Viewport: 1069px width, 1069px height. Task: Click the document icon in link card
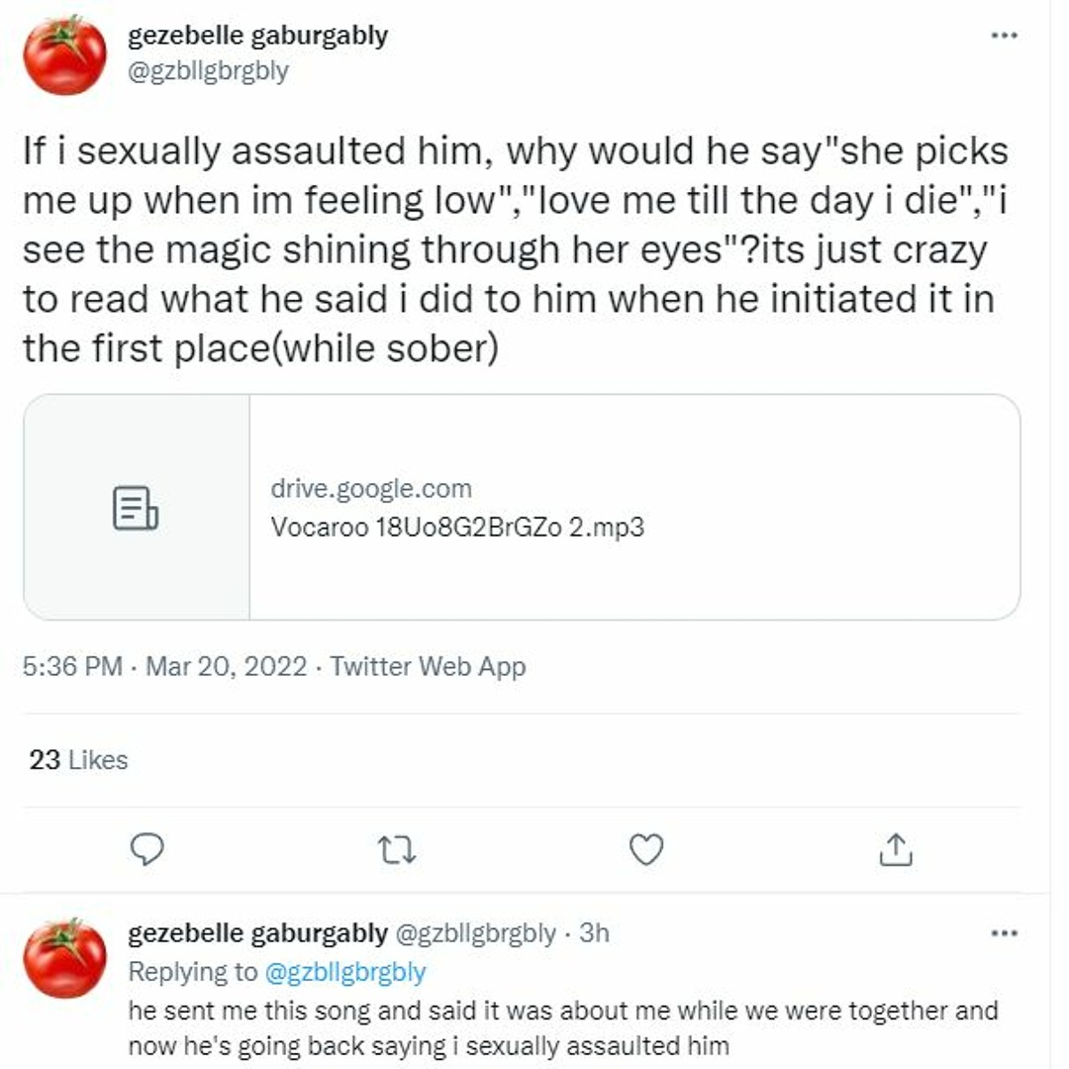click(x=136, y=508)
